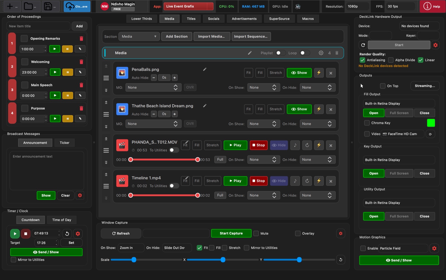Click audio note icon for PHANDA_S...T012.MOV
446x280 pixels.
click(x=295, y=145)
